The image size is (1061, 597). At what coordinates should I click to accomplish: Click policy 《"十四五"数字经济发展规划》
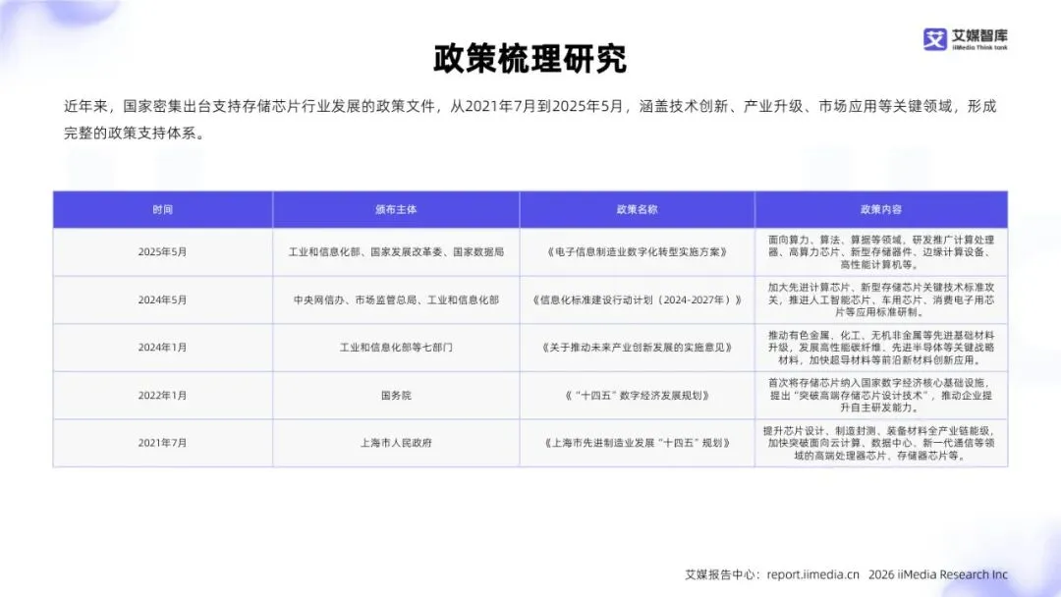point(637,396)
